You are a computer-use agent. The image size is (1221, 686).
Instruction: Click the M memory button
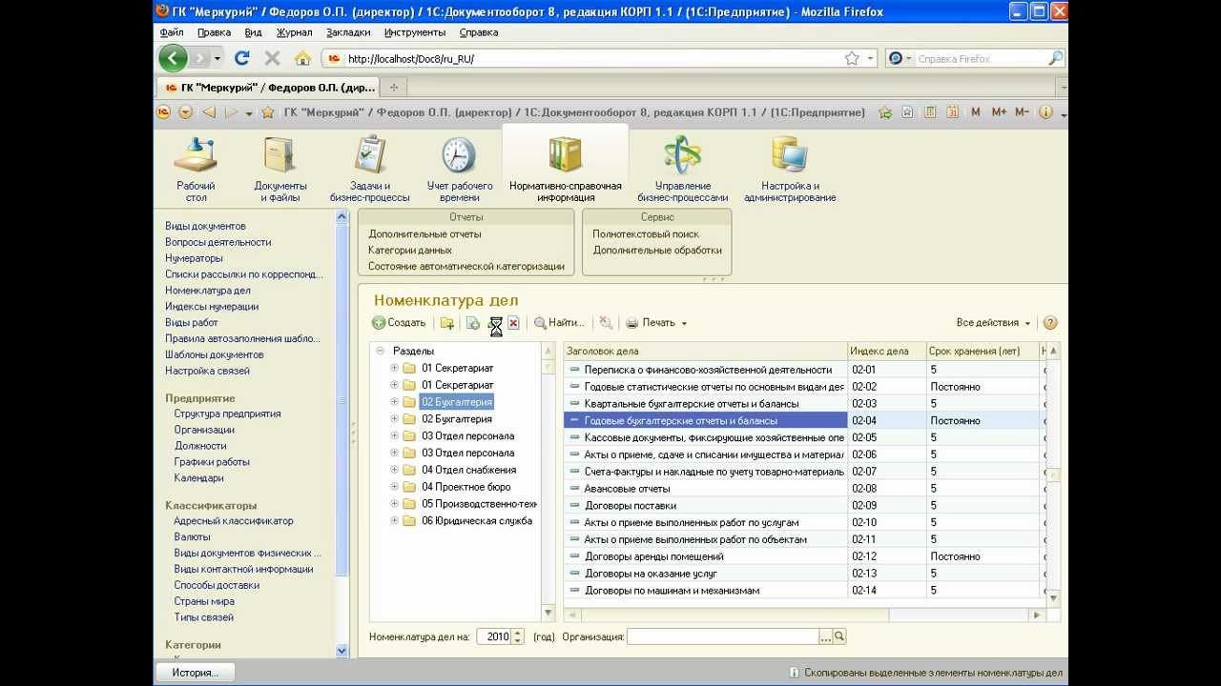[x=976, y=112]
